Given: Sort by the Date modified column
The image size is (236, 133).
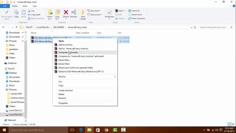Looking at the screenshot, I should tap(83, 33).
